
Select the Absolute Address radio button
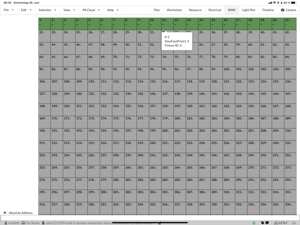5,213
